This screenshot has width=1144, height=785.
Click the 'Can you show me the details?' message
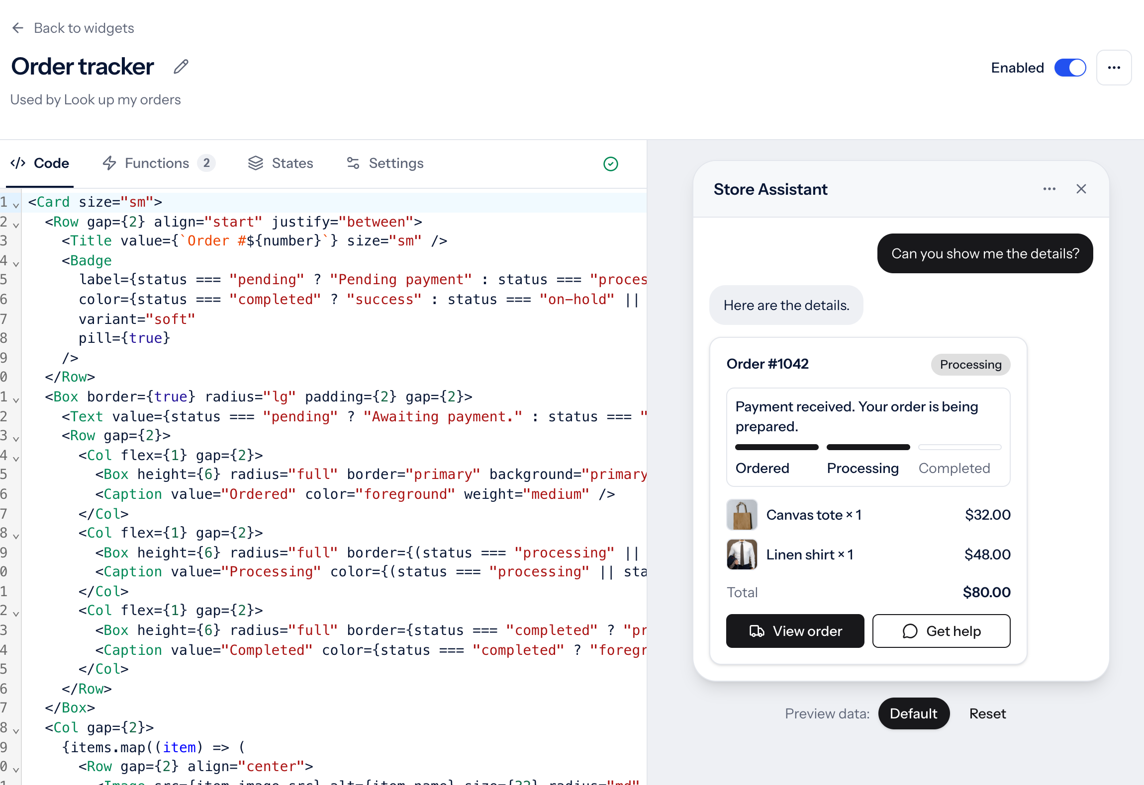click(985, 253)
